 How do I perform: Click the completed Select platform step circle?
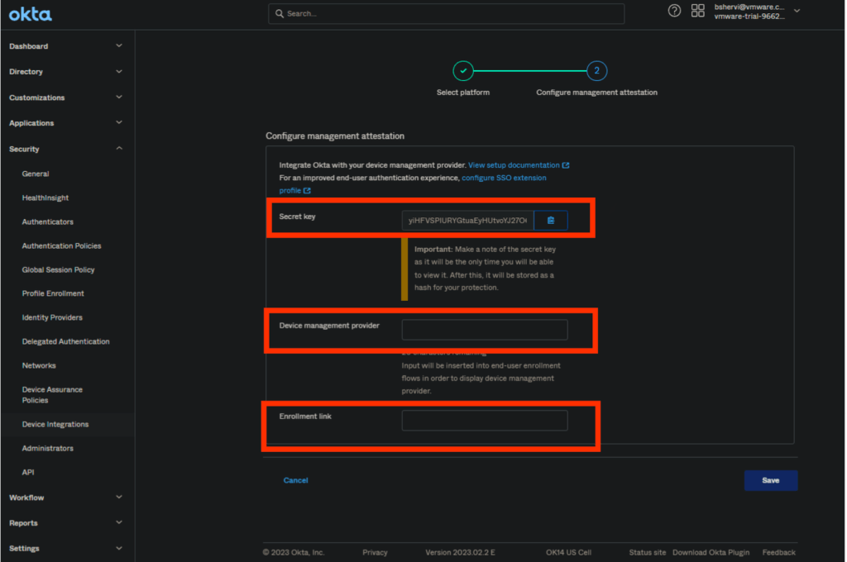[x=463, y=71]
